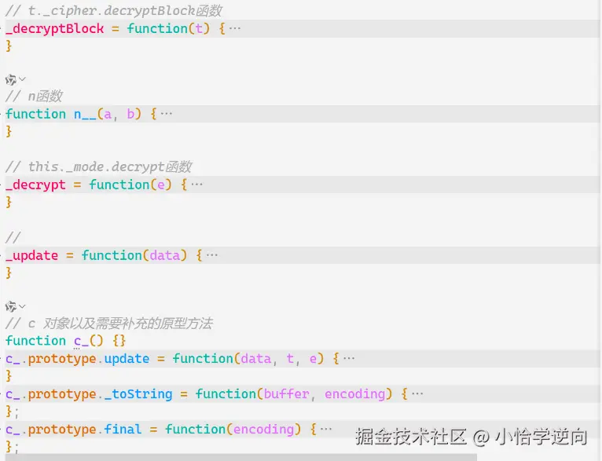
Task: Open the dropdown chevron above the n函数 comment
Action: point(22,79)
